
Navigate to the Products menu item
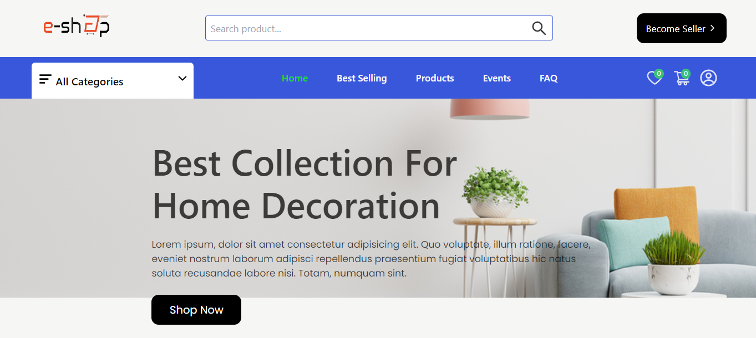[x=435, y=78]
